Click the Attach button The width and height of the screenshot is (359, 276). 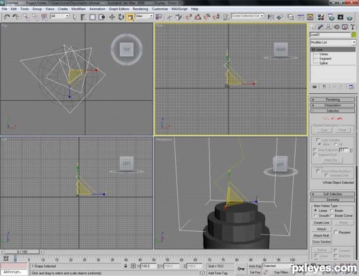pyautogui.click(x=321, y=229)
